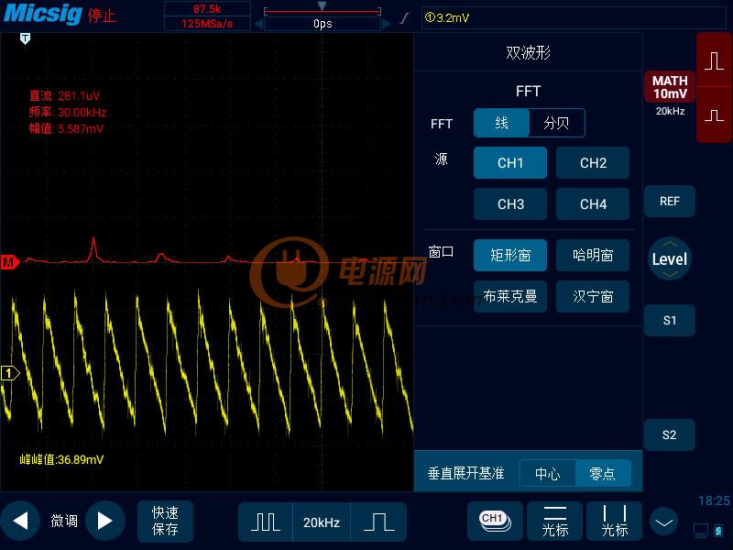Decrease timebase with the multi-pulse icon
This screenshot has width=733, height=550.
(266, 522)
